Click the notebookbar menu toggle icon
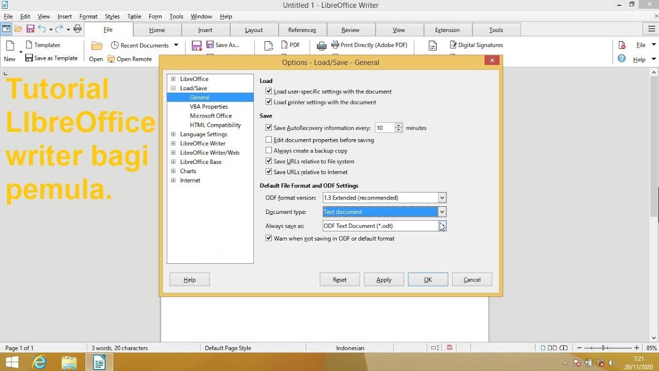Image resolution: width=659 pixels, height=371 pixels. (6, 29)
